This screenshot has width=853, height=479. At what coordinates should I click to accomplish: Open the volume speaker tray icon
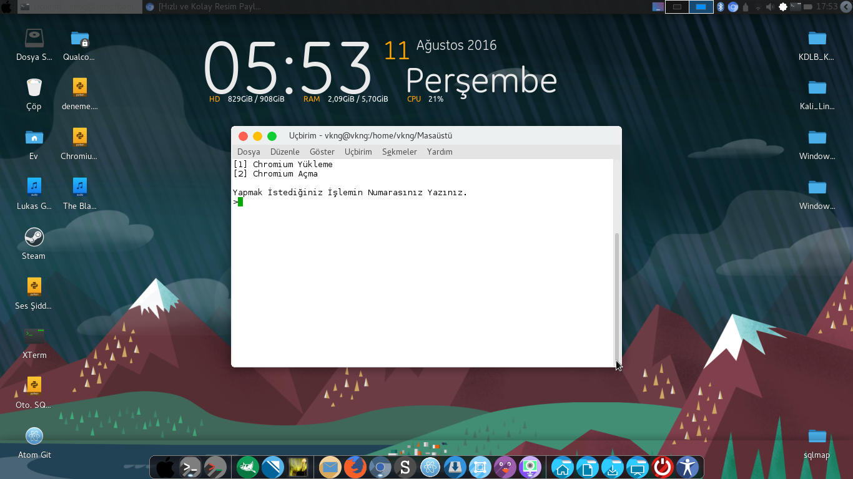tap(771, 7)
